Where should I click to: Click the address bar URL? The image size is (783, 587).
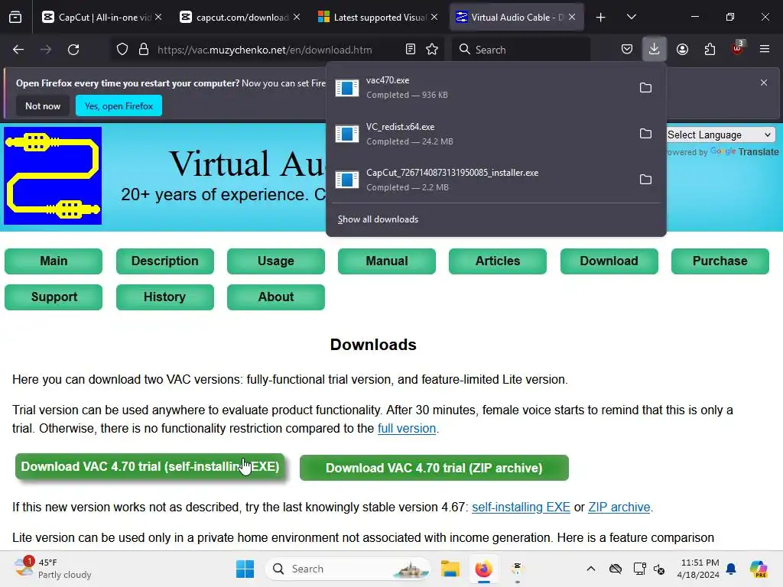265,50
